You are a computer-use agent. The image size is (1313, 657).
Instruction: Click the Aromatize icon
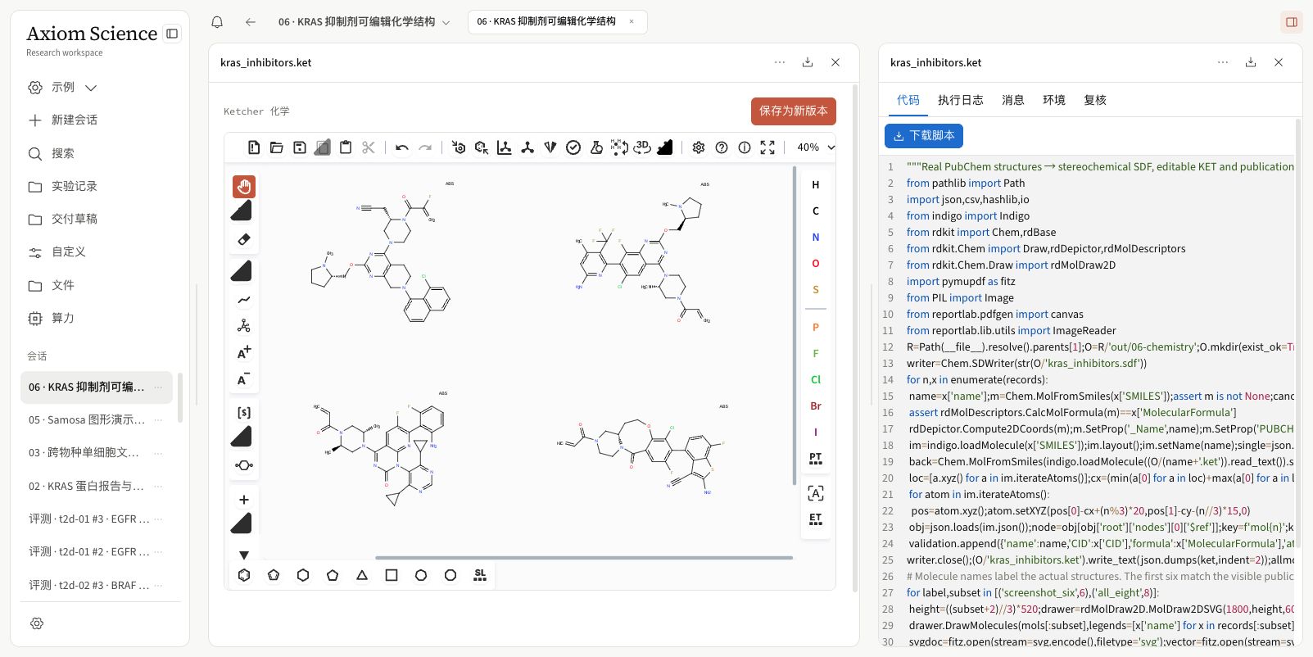[459, 147]
